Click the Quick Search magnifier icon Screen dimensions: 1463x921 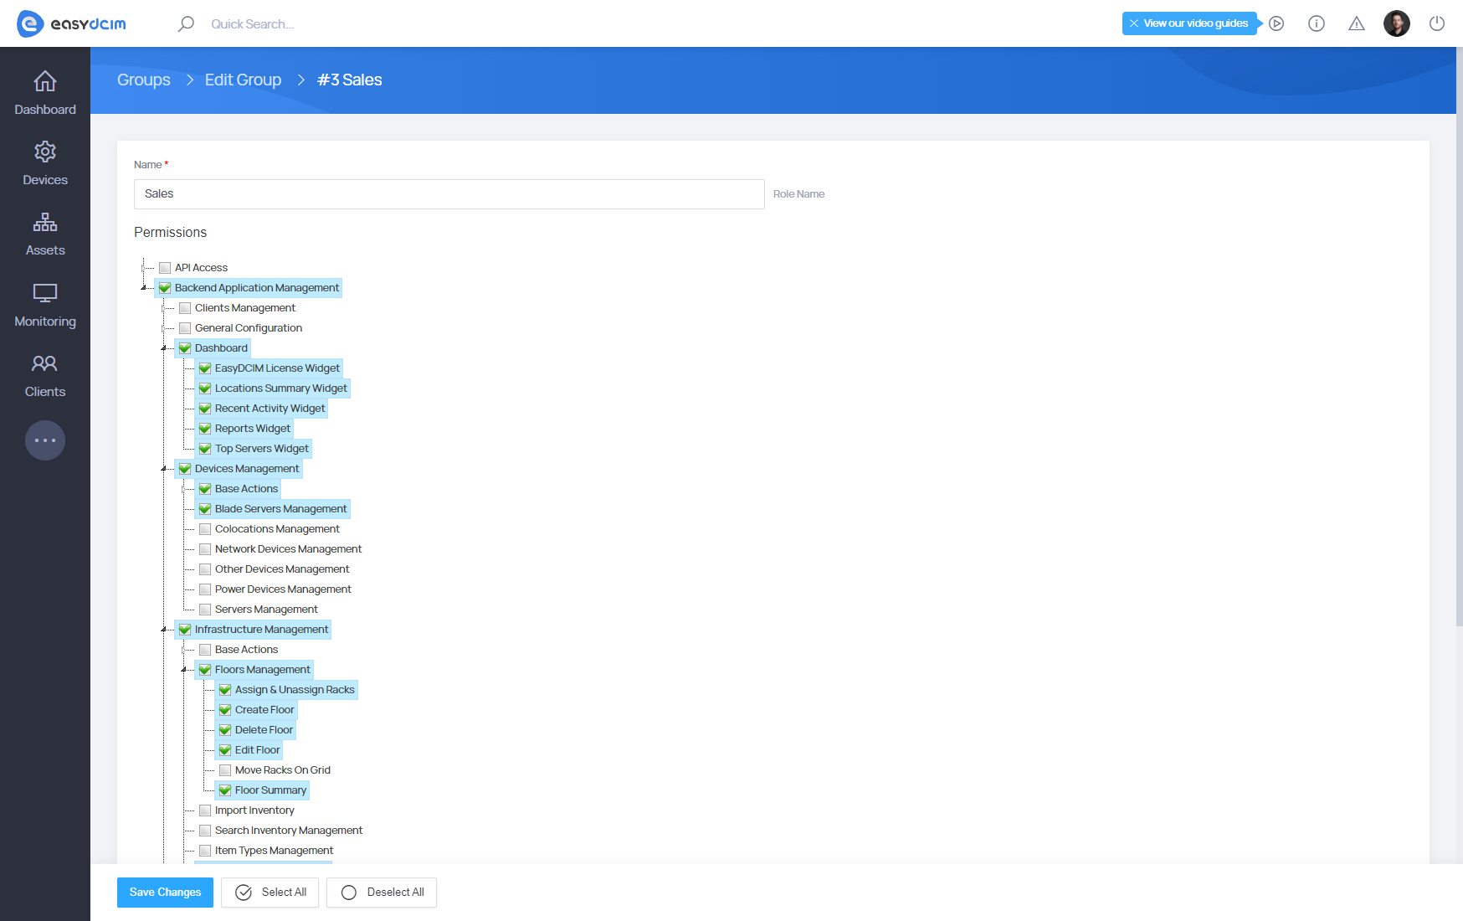coord(186,23)
